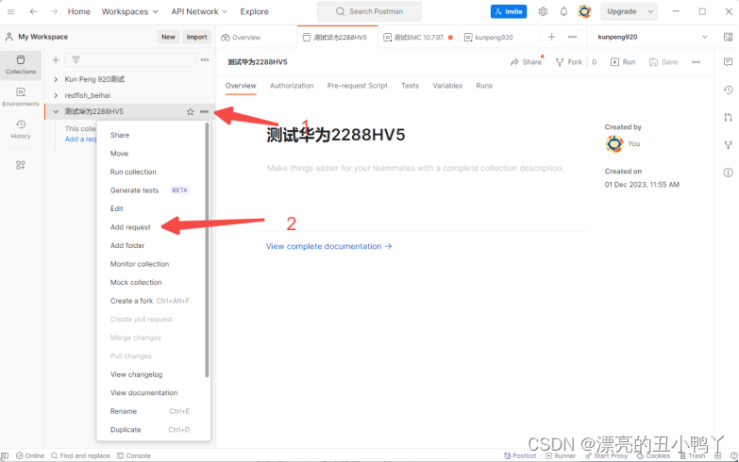Open the forks icon in right sidebar
The image size is (739, 462).
click(x=729, y=145)
